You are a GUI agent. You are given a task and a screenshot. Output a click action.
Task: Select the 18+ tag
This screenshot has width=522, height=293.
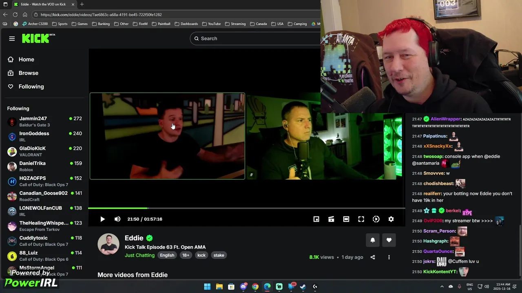pos(186,255)
